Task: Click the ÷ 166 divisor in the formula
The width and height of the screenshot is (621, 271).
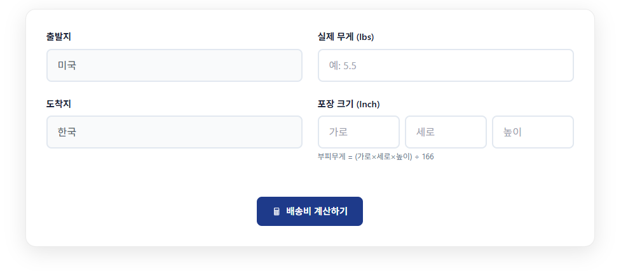Action: tap(425, 156)
